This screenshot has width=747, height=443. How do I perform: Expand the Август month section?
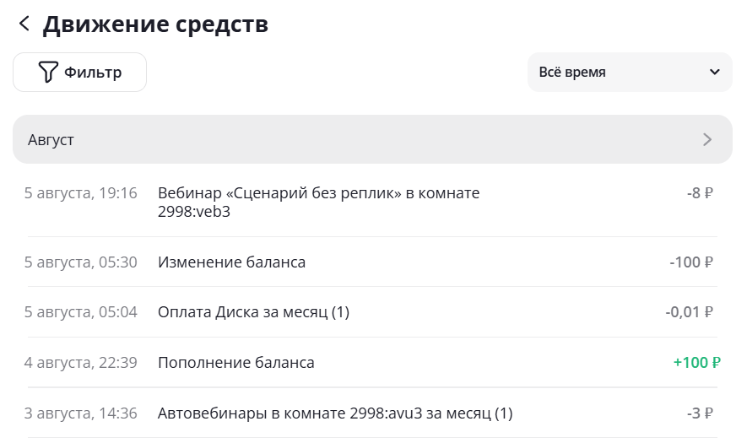tap(371, 139)
